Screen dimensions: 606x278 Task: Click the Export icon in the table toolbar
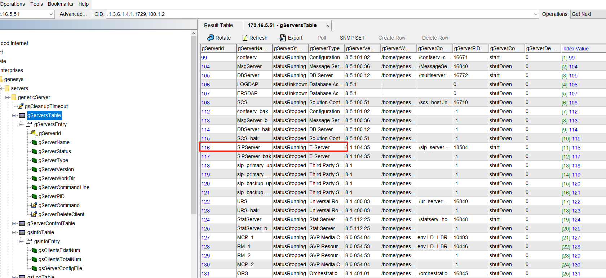(283, 38)
